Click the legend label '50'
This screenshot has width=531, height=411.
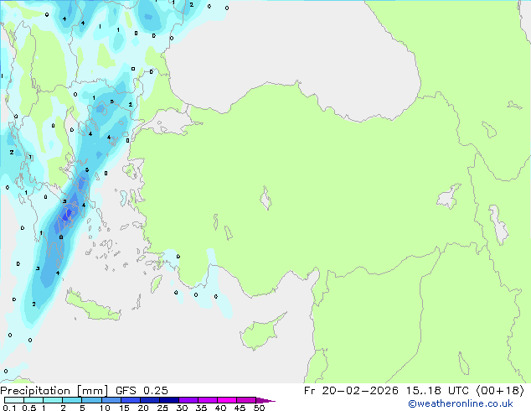pyautogui.click(x=259, y=408)
